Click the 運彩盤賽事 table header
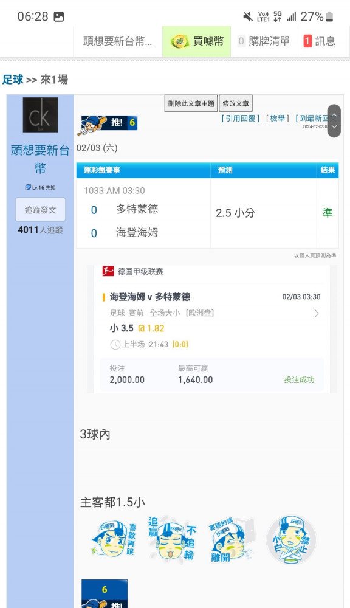This screenshot has width=350, height=608. (143, 170)
